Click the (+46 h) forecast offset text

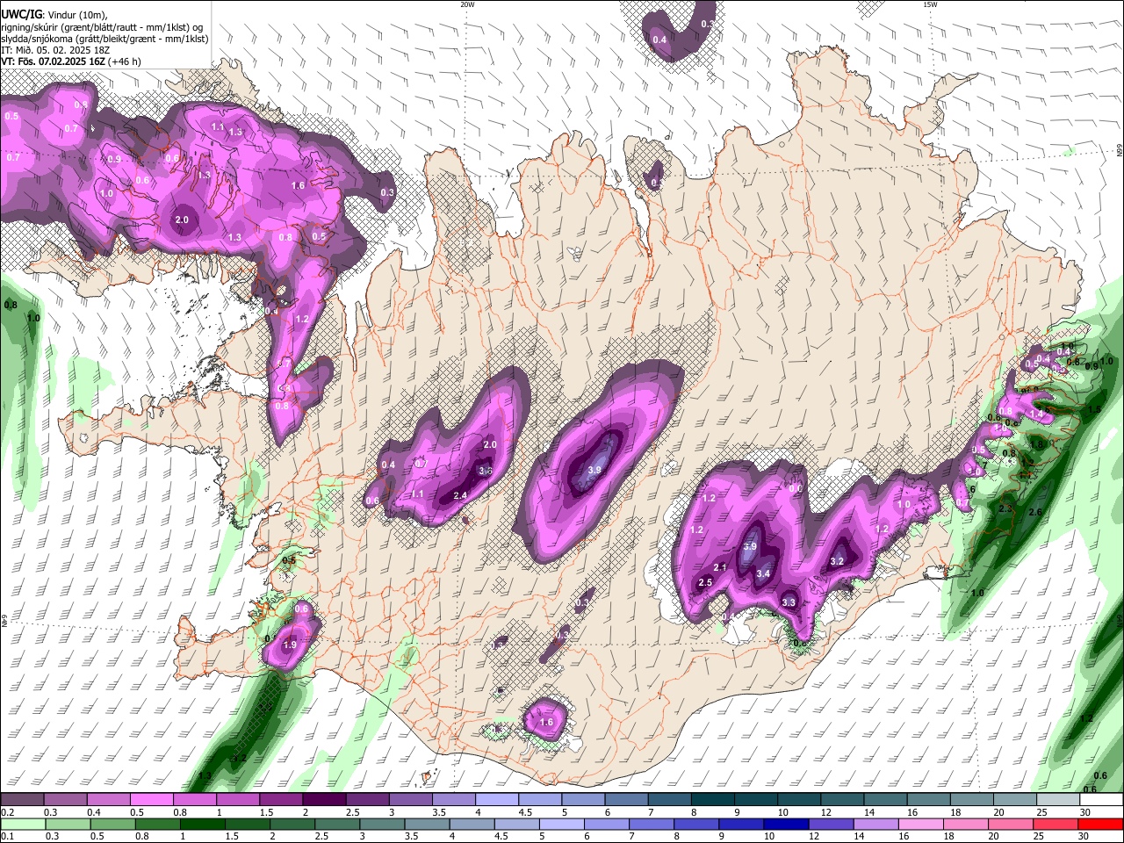(x=123, y=61)
